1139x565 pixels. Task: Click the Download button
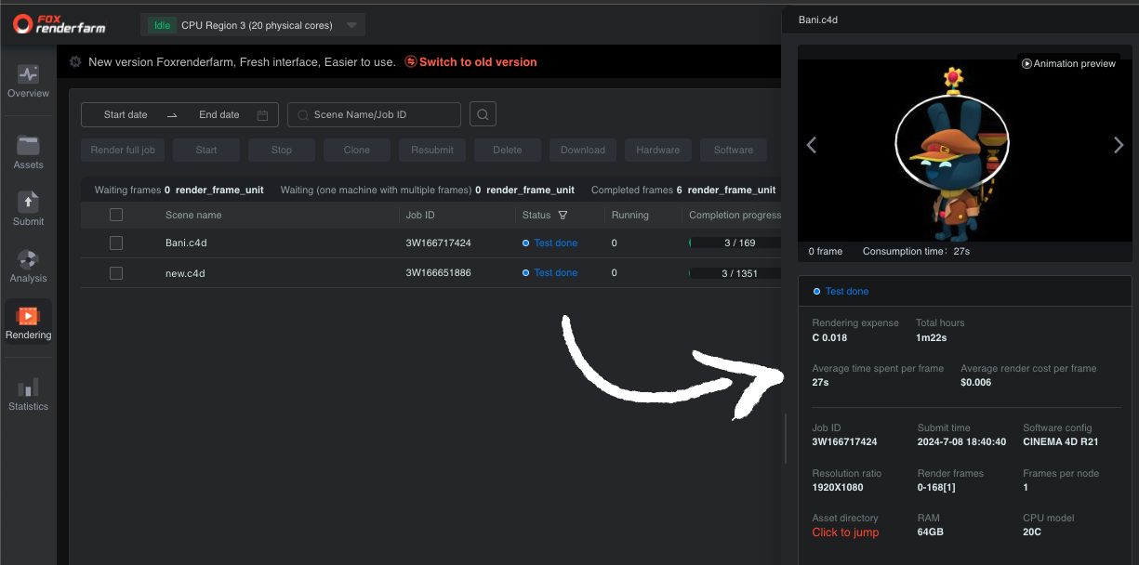tap(583, 150)
